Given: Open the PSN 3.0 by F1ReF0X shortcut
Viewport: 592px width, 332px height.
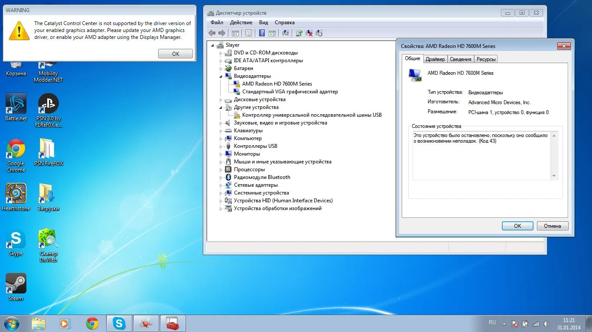Looking at the screenshot, I should pos(49,110).
